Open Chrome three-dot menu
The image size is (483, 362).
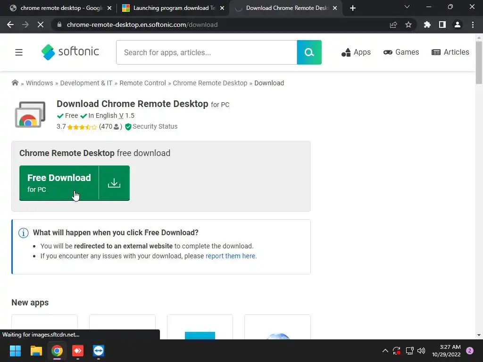point(473,25)
